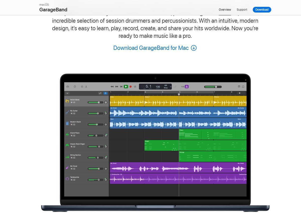Open the Loop Browser icon
This screenshot has height=214, width=301.
pyautogui.click(x=243, y=87)
